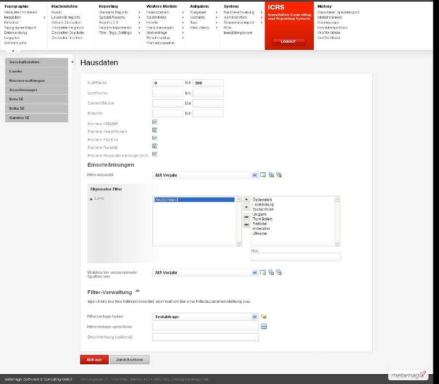The width and height of the screenshot is (439, 384).
Task: Open Zinszeilenvergleich in the Flächenlisten menu
Action: tap(67, 28)
